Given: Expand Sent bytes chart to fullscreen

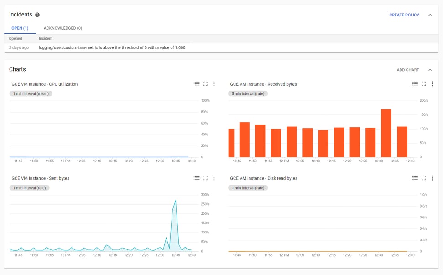Looking at the screenshot, I should (205, 178).
